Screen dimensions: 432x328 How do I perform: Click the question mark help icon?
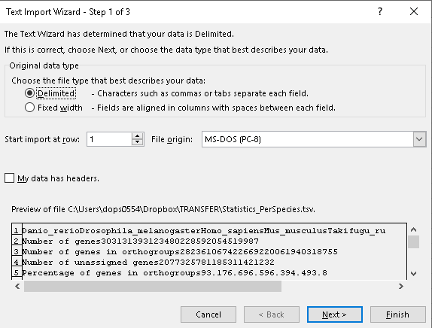pos(380,11)
